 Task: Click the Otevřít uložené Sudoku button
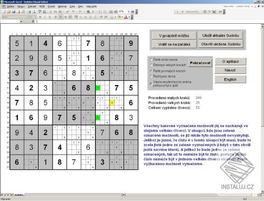[x=221, y=44]
